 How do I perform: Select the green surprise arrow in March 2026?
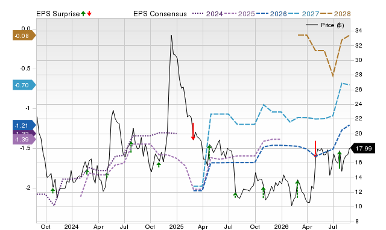point(297,188)
